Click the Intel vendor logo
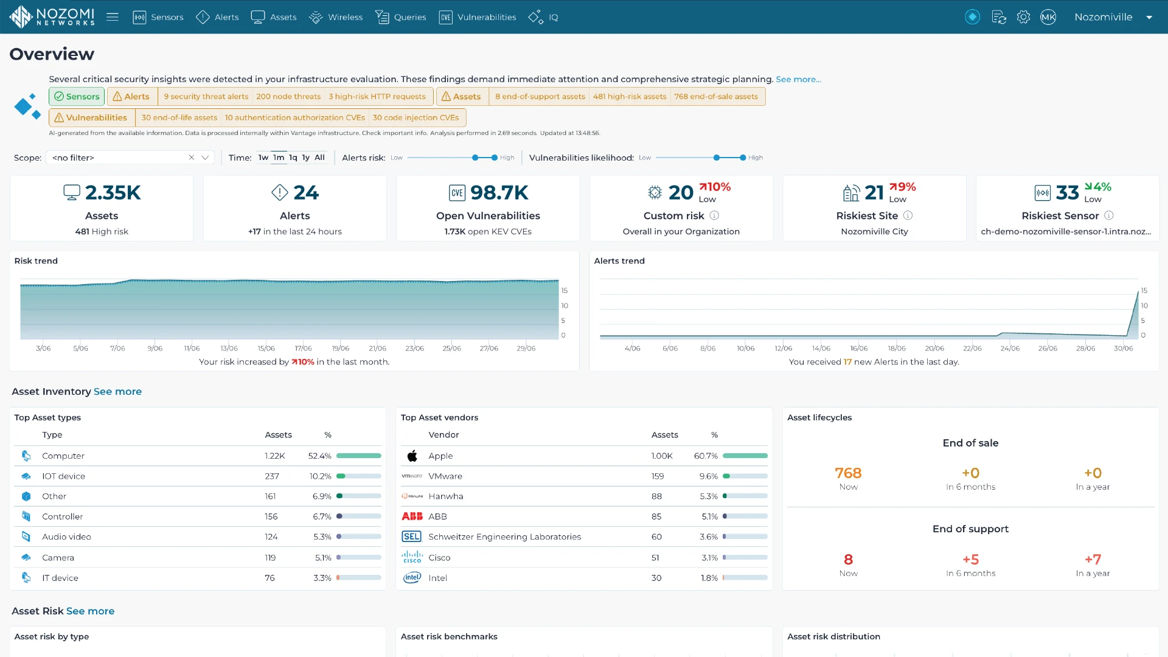The height and width of the screenshot is (657, 1168). point(412,577)
